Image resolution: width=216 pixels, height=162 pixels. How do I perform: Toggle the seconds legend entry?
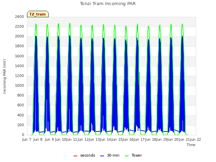(84, 155)
